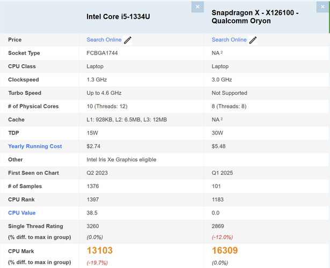Click Laptop class under Intel column
This screenshot has width=330, height=268.
click(95, 66)
